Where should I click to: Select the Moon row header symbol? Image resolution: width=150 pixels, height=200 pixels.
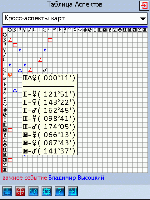[x=5, y=40]
